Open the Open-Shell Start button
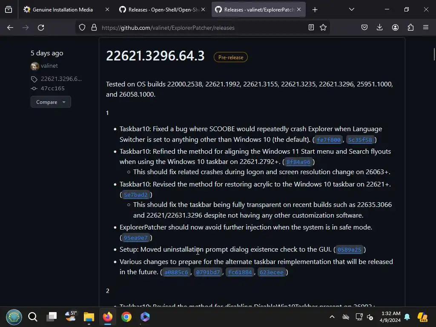Screen dimensions: 436x327 [14, 317]
